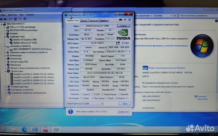218x136 pixels.
Task: Click the GPU-Z refresh icon
Action: point(125,20)
